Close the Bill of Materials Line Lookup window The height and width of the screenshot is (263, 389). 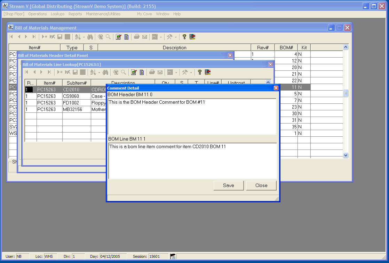point(270,64)
